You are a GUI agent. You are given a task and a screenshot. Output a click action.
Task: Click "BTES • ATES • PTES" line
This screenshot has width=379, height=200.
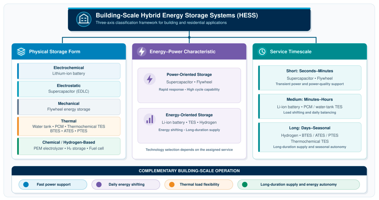pos(69,131)
